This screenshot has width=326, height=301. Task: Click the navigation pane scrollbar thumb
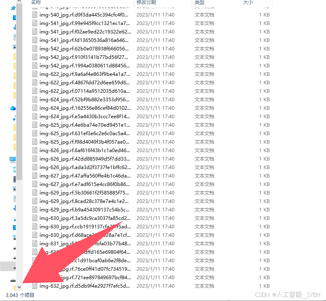19,92
